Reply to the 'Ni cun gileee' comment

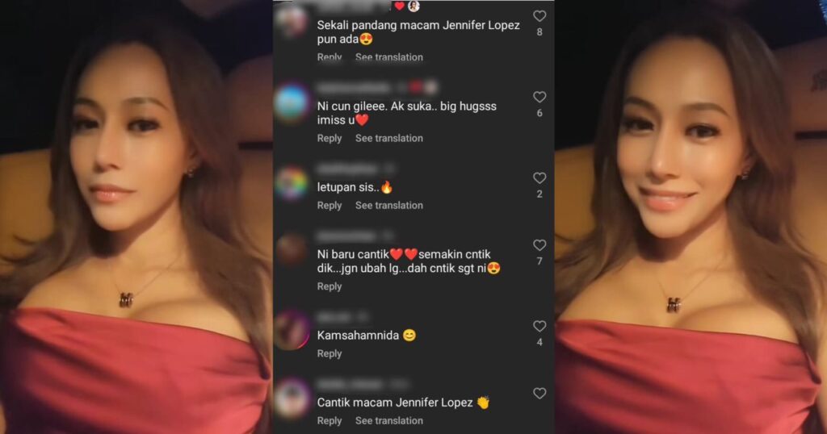[330, 138]
